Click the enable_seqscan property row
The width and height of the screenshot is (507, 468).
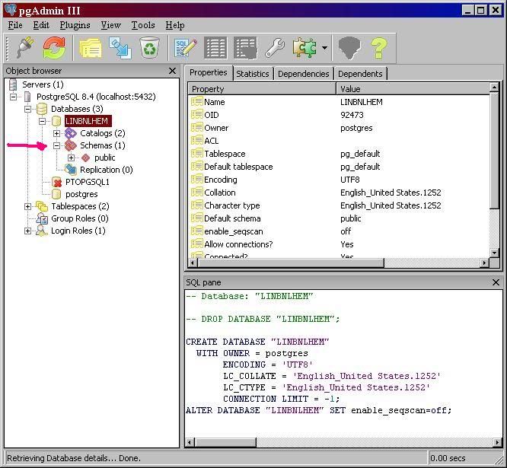tap(339, 231)
